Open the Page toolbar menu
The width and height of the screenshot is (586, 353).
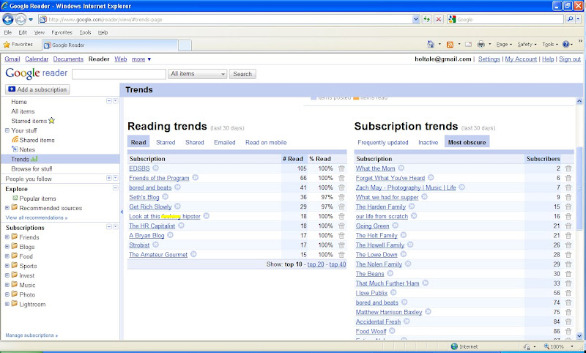[x=504, y=45]
